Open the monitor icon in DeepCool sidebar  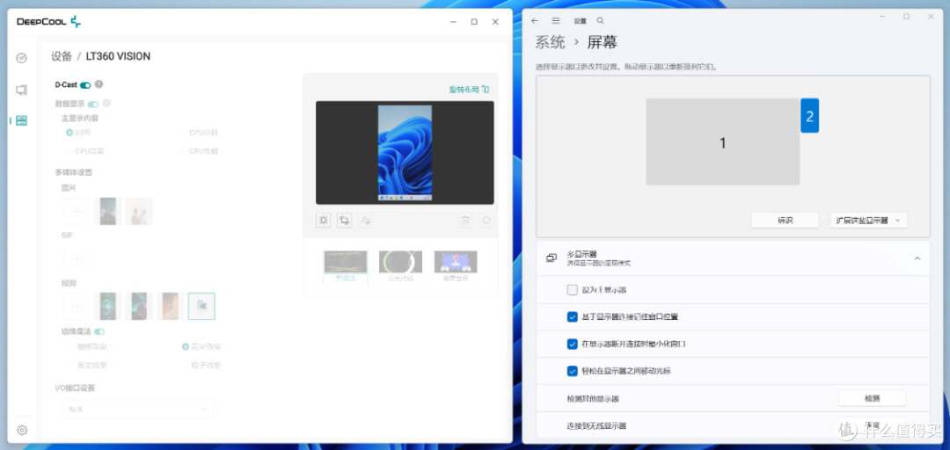pyautogui.click(x=22, y=90)
